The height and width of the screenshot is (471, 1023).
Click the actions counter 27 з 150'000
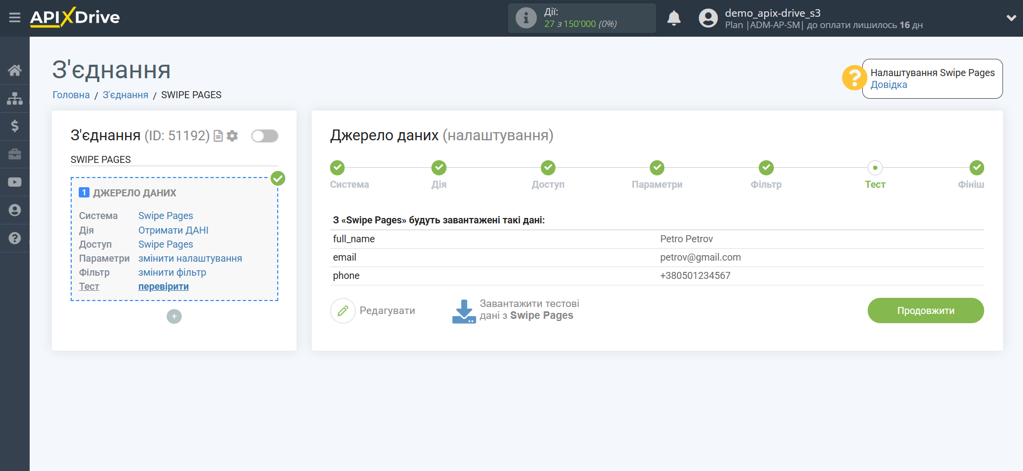580,24
